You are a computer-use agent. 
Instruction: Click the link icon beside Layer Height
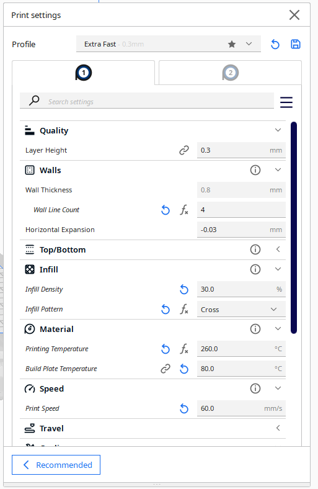point(184,150)
